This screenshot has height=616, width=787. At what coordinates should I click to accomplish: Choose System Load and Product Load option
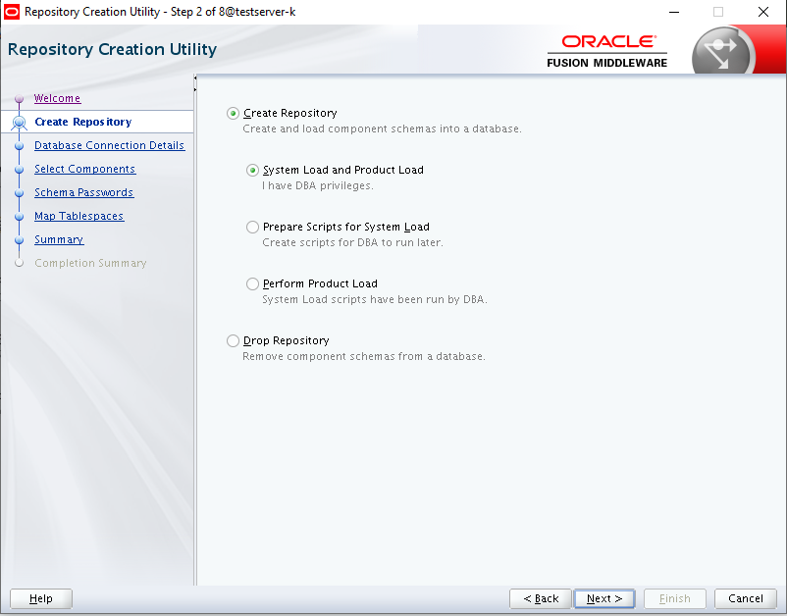coord(252,170)
